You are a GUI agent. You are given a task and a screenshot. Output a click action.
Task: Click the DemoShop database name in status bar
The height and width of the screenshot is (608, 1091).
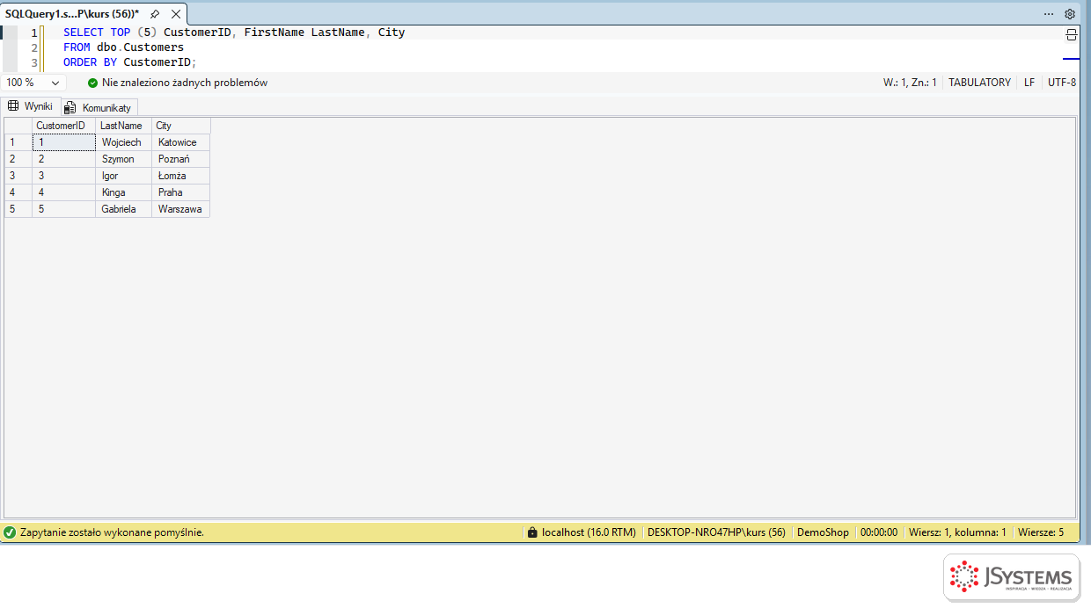point(823,532)
